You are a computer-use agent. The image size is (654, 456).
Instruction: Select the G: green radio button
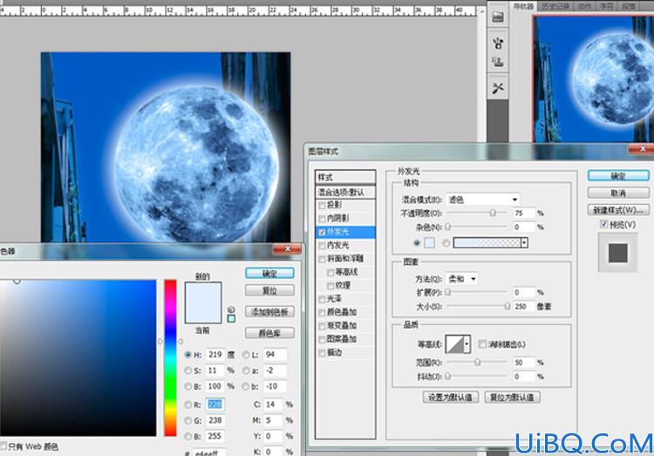(187, 420)
